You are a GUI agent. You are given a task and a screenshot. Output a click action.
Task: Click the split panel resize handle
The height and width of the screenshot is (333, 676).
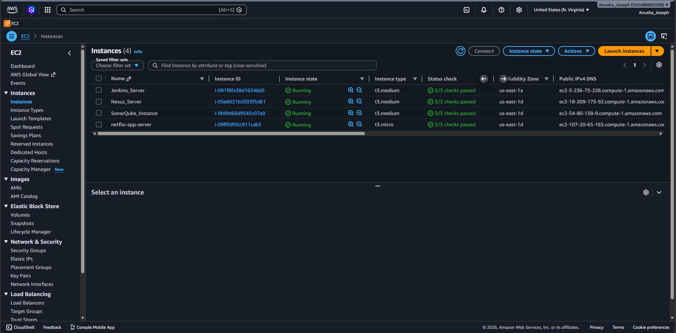(x=378, y=186)
